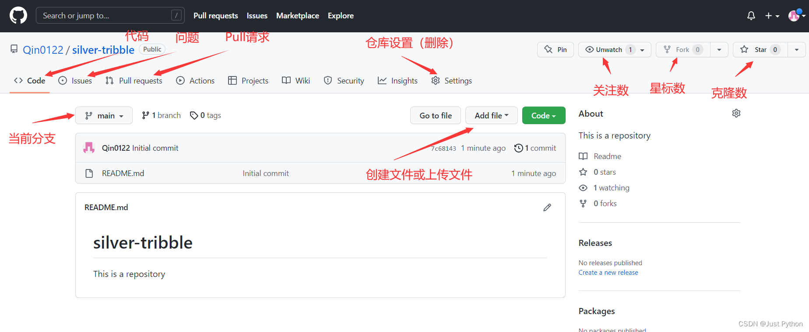This screenshot has height=332, width=809.
Task: Open the Packages heading link
Action: (597, 311)
